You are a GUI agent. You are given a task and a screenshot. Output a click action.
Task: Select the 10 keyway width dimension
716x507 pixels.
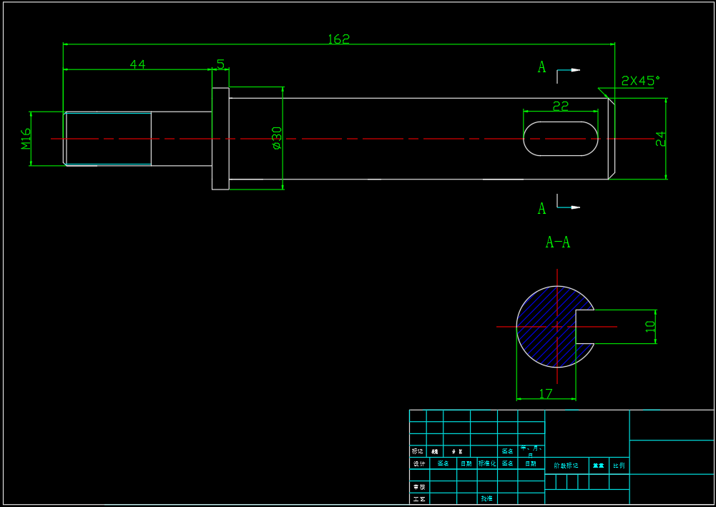(x=649, y=326)
